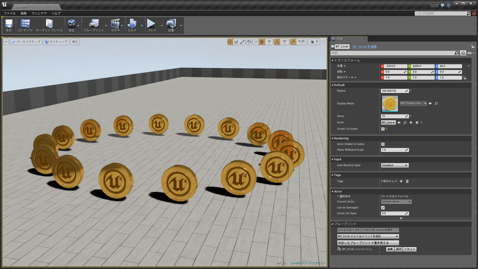
Task: Open the Show (表示) viewport menu
Action: coord(75,41)
